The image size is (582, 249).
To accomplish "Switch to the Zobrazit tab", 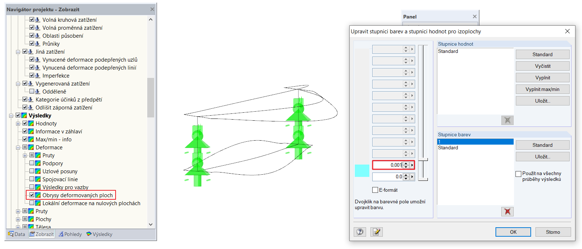I will click(x=41, y=234).
